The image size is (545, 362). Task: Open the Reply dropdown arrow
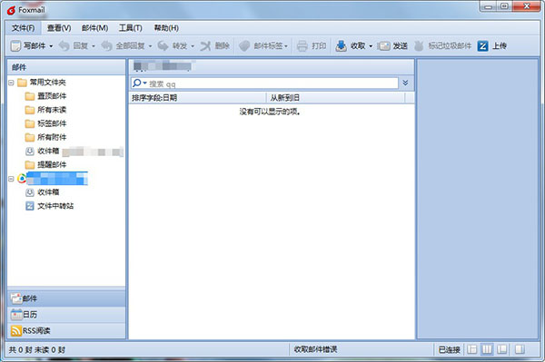pos(94,46)
